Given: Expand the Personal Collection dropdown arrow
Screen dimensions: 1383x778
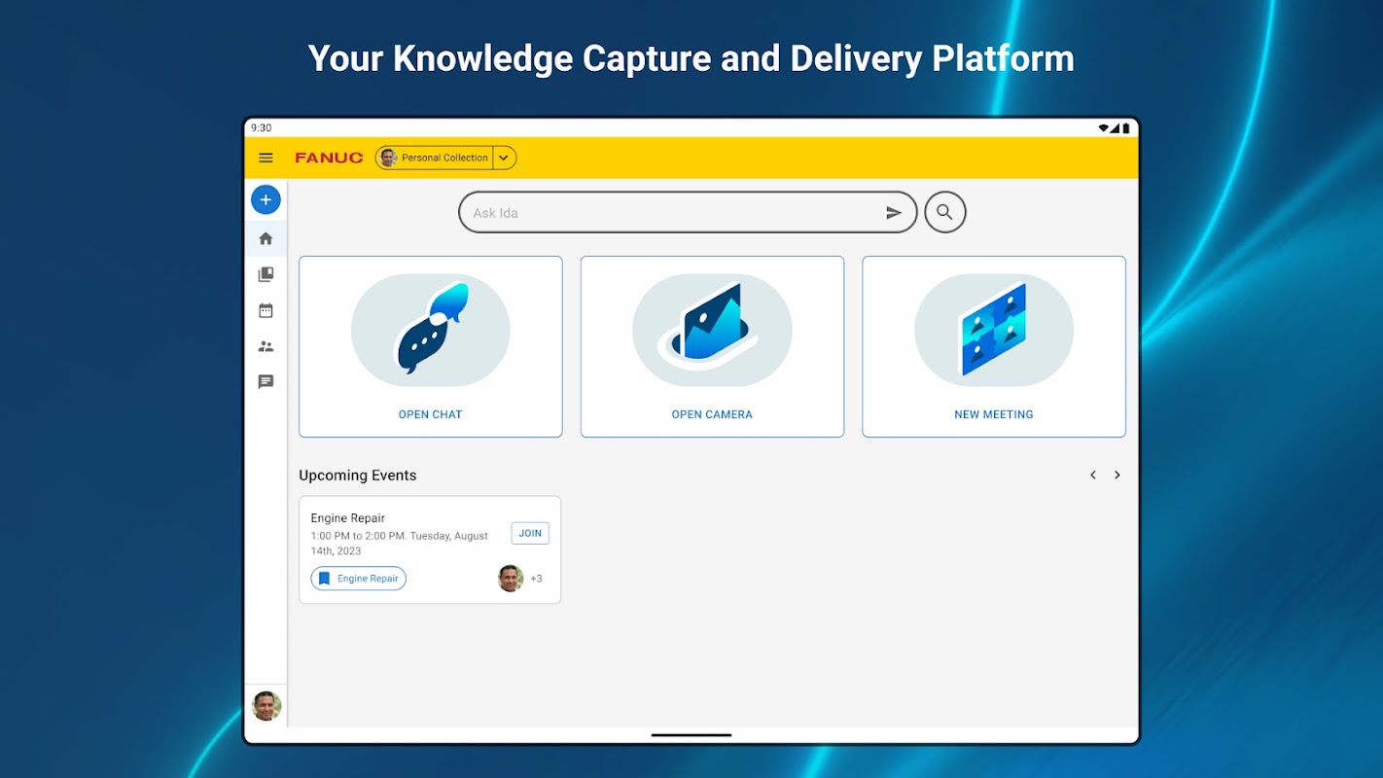Looking at the screenshot, I should point(504,158).
